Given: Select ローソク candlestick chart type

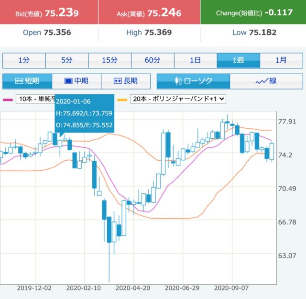Looking at the screenshot, I should click(194, 81).
